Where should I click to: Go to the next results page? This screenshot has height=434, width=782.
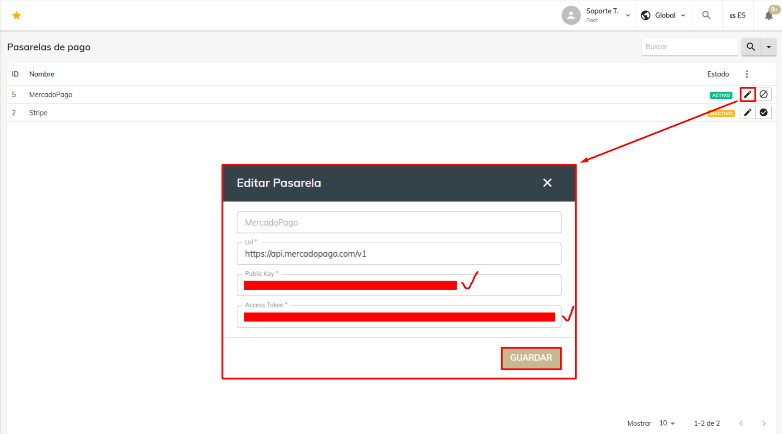coord(764,423)
